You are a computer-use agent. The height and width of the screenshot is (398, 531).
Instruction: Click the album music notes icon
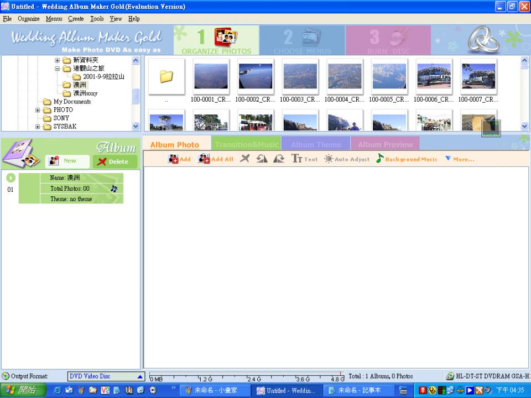coord(114,188)
